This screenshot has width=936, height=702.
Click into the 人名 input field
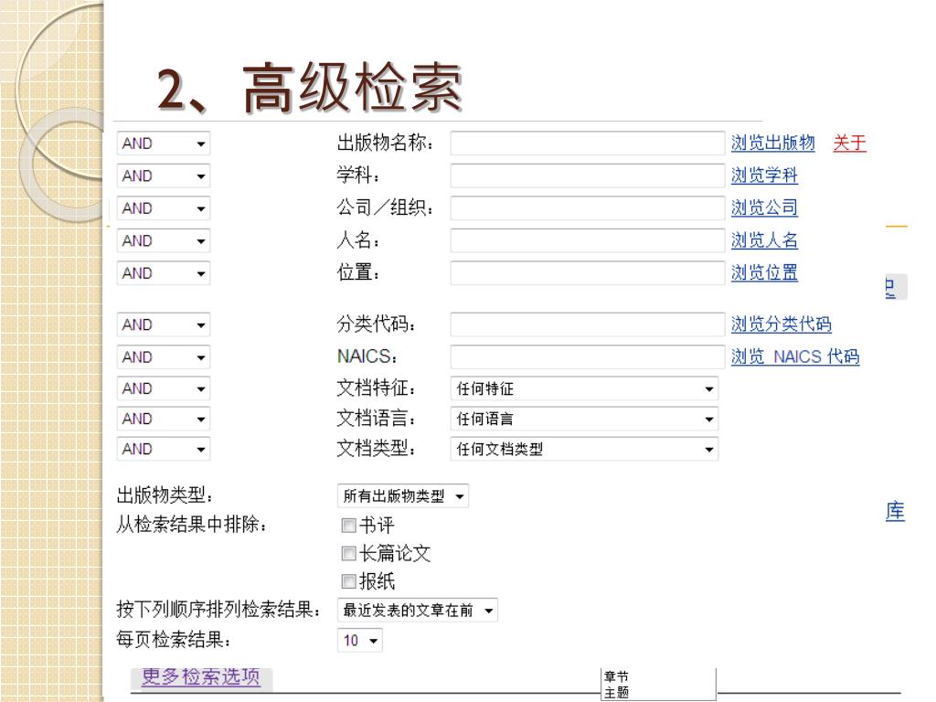pyautogui.click(x=588, y=240)
